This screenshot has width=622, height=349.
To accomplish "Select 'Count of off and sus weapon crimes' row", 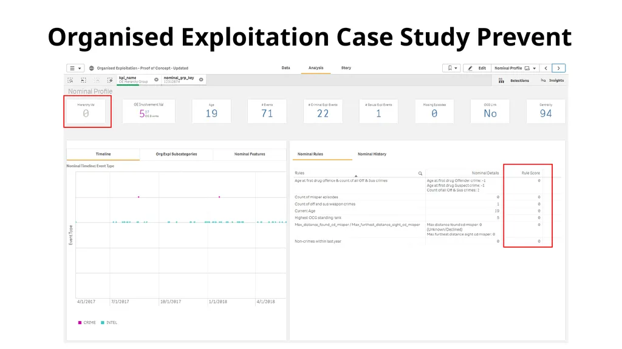I will [x=417, y=204].
